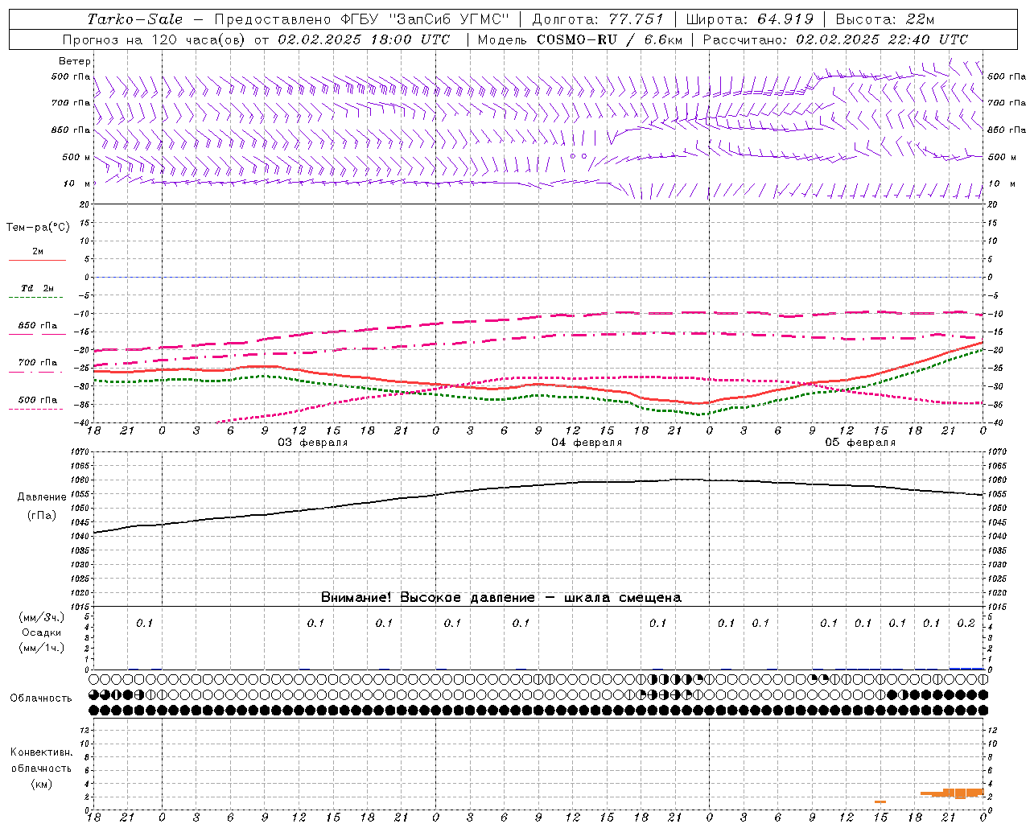The image size is (1030, 824).
Task: Click the '500 гПа' temperature legend entry
Action: (38, 400)
